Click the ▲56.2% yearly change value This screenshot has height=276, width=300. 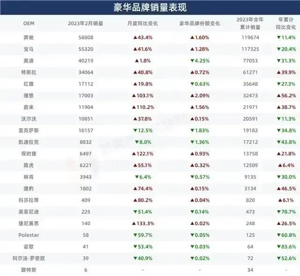[x=286, y=96]
